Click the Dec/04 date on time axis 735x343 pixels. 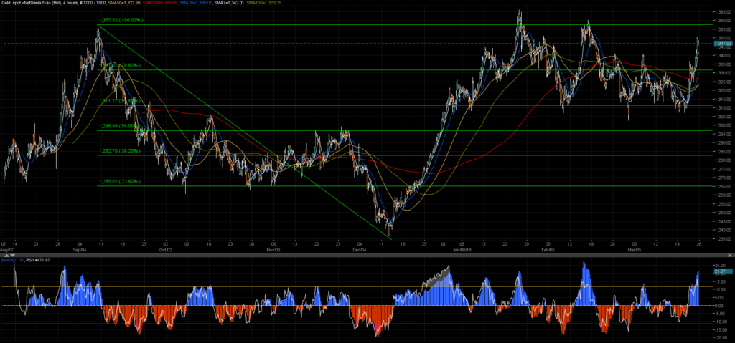pos(358,250)
